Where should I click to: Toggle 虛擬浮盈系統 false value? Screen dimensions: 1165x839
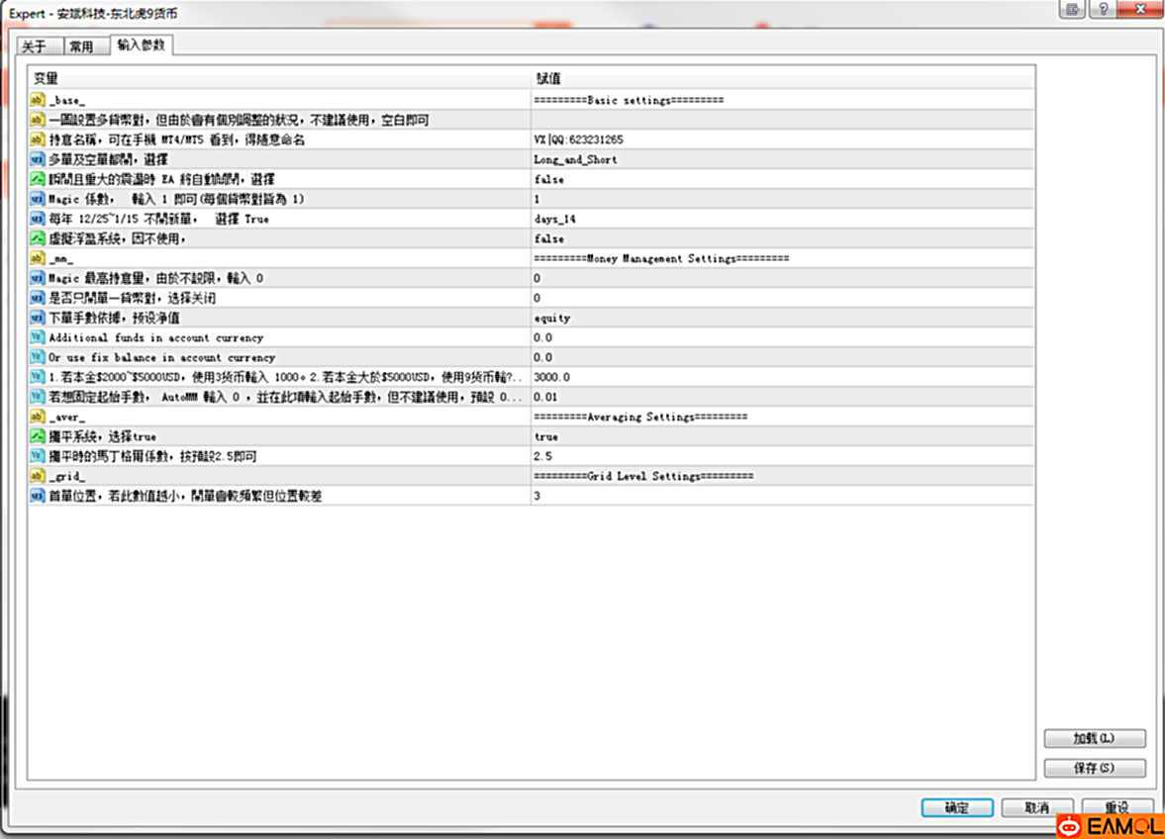pos(549,238)
